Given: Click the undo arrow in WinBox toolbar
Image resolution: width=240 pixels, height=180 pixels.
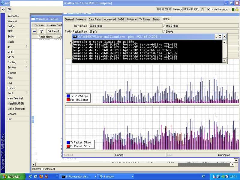Looking at the screenshot, I should tap(3, 9).
